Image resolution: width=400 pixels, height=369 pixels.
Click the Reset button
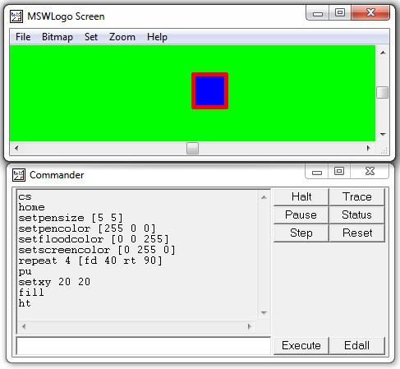(x=356, y=233)
